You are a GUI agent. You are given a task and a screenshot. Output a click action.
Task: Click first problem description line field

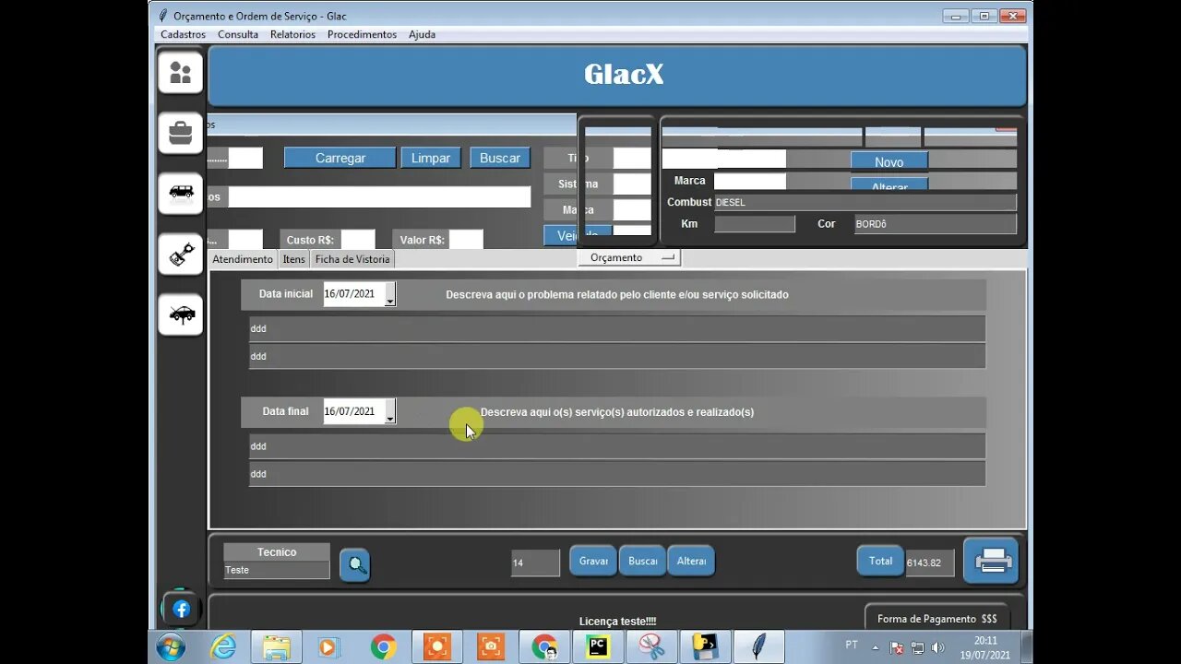(x=617, y=329)
